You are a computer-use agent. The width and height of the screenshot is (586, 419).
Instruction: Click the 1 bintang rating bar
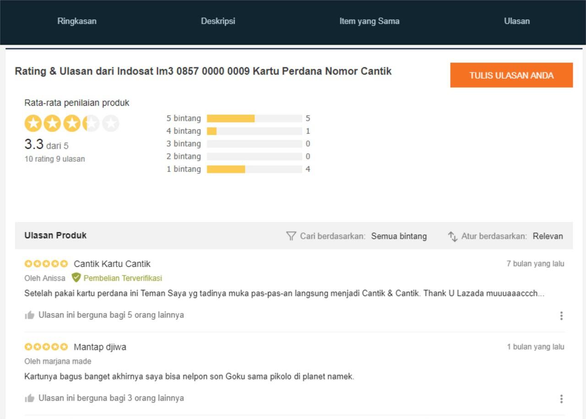pyautogui.click(x=255, y=169)
